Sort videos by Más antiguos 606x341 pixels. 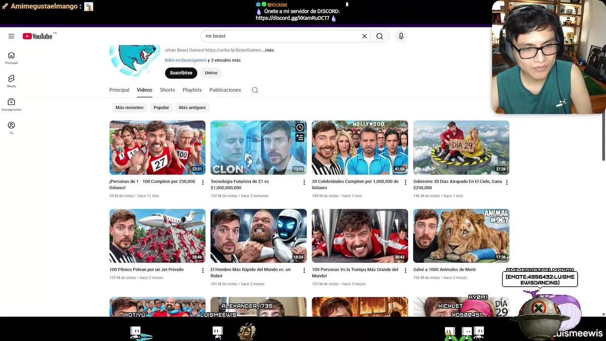coord(192,108)
